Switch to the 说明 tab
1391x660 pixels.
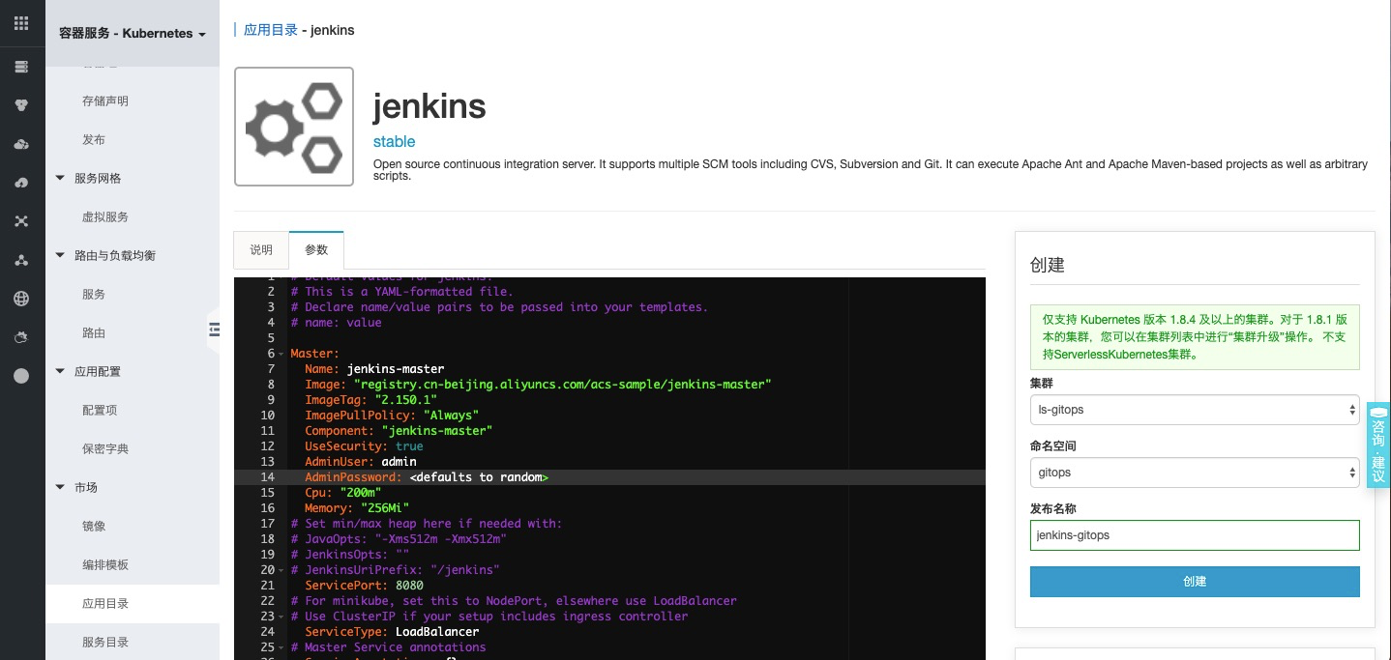click(x=261, y=249)
